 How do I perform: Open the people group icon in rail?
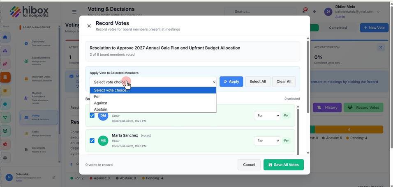5,131
